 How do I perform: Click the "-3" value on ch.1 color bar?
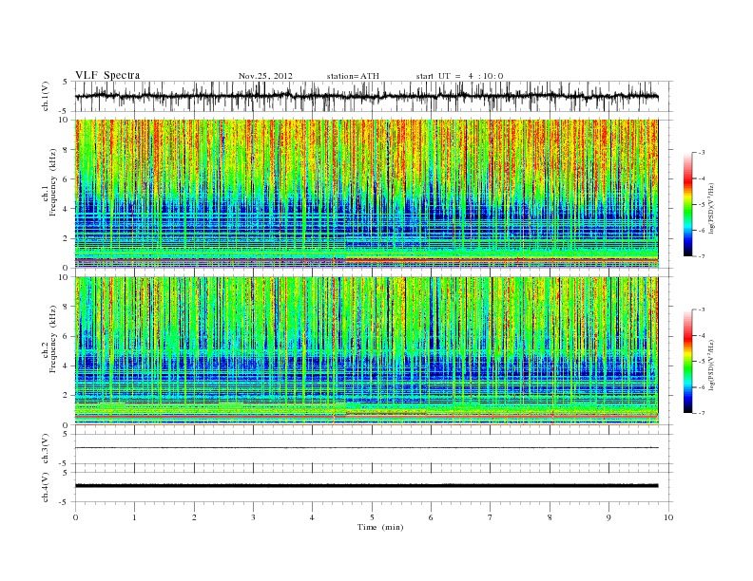(701, 153)
